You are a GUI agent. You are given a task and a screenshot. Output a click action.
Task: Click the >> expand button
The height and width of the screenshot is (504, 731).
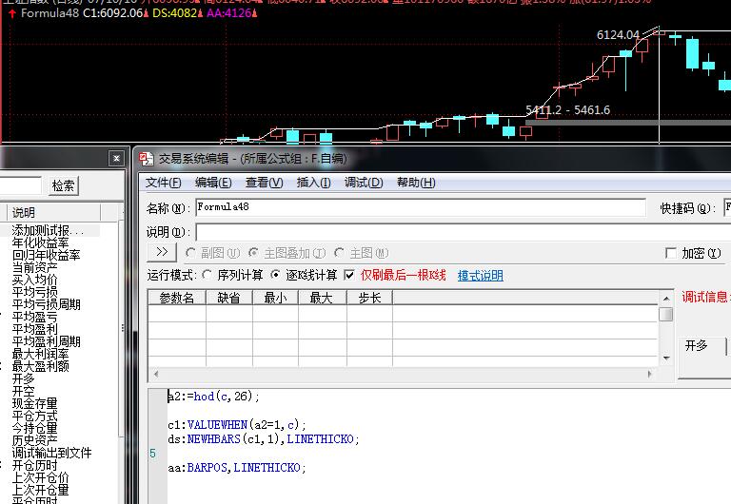(x=162, y=252)
